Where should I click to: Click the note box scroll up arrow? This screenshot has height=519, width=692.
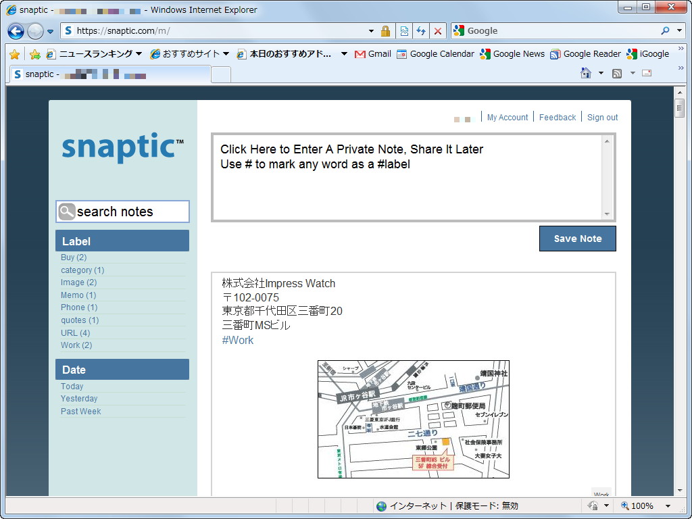point(607,141)
